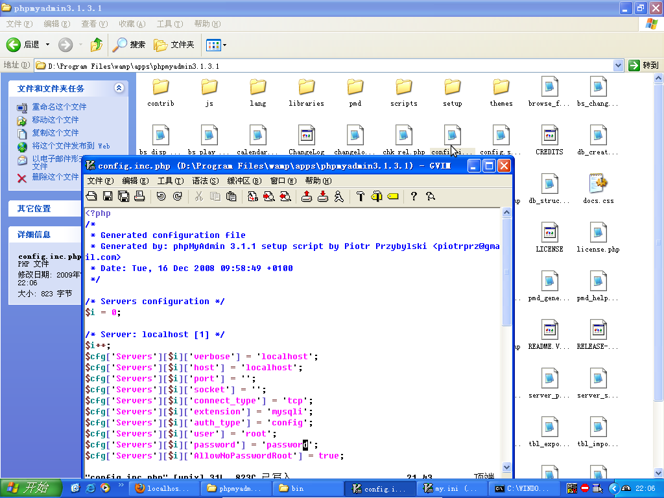
Task: Select the libraries folder
Action: point(306,93)
